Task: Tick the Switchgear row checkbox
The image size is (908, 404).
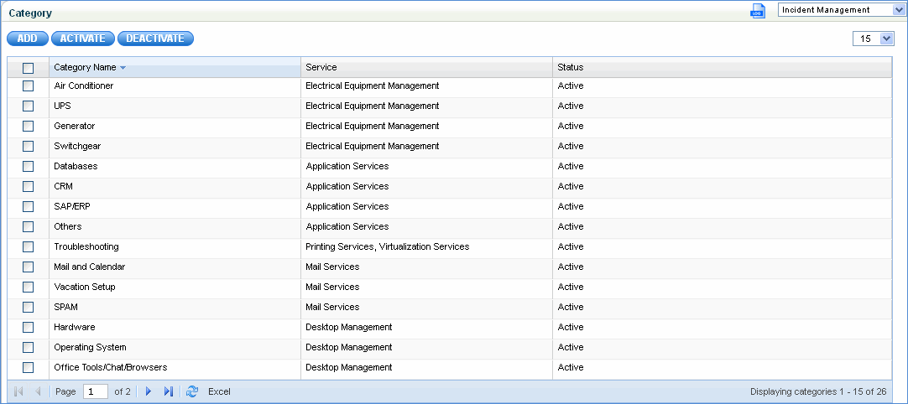Action: tap(28, 146)
